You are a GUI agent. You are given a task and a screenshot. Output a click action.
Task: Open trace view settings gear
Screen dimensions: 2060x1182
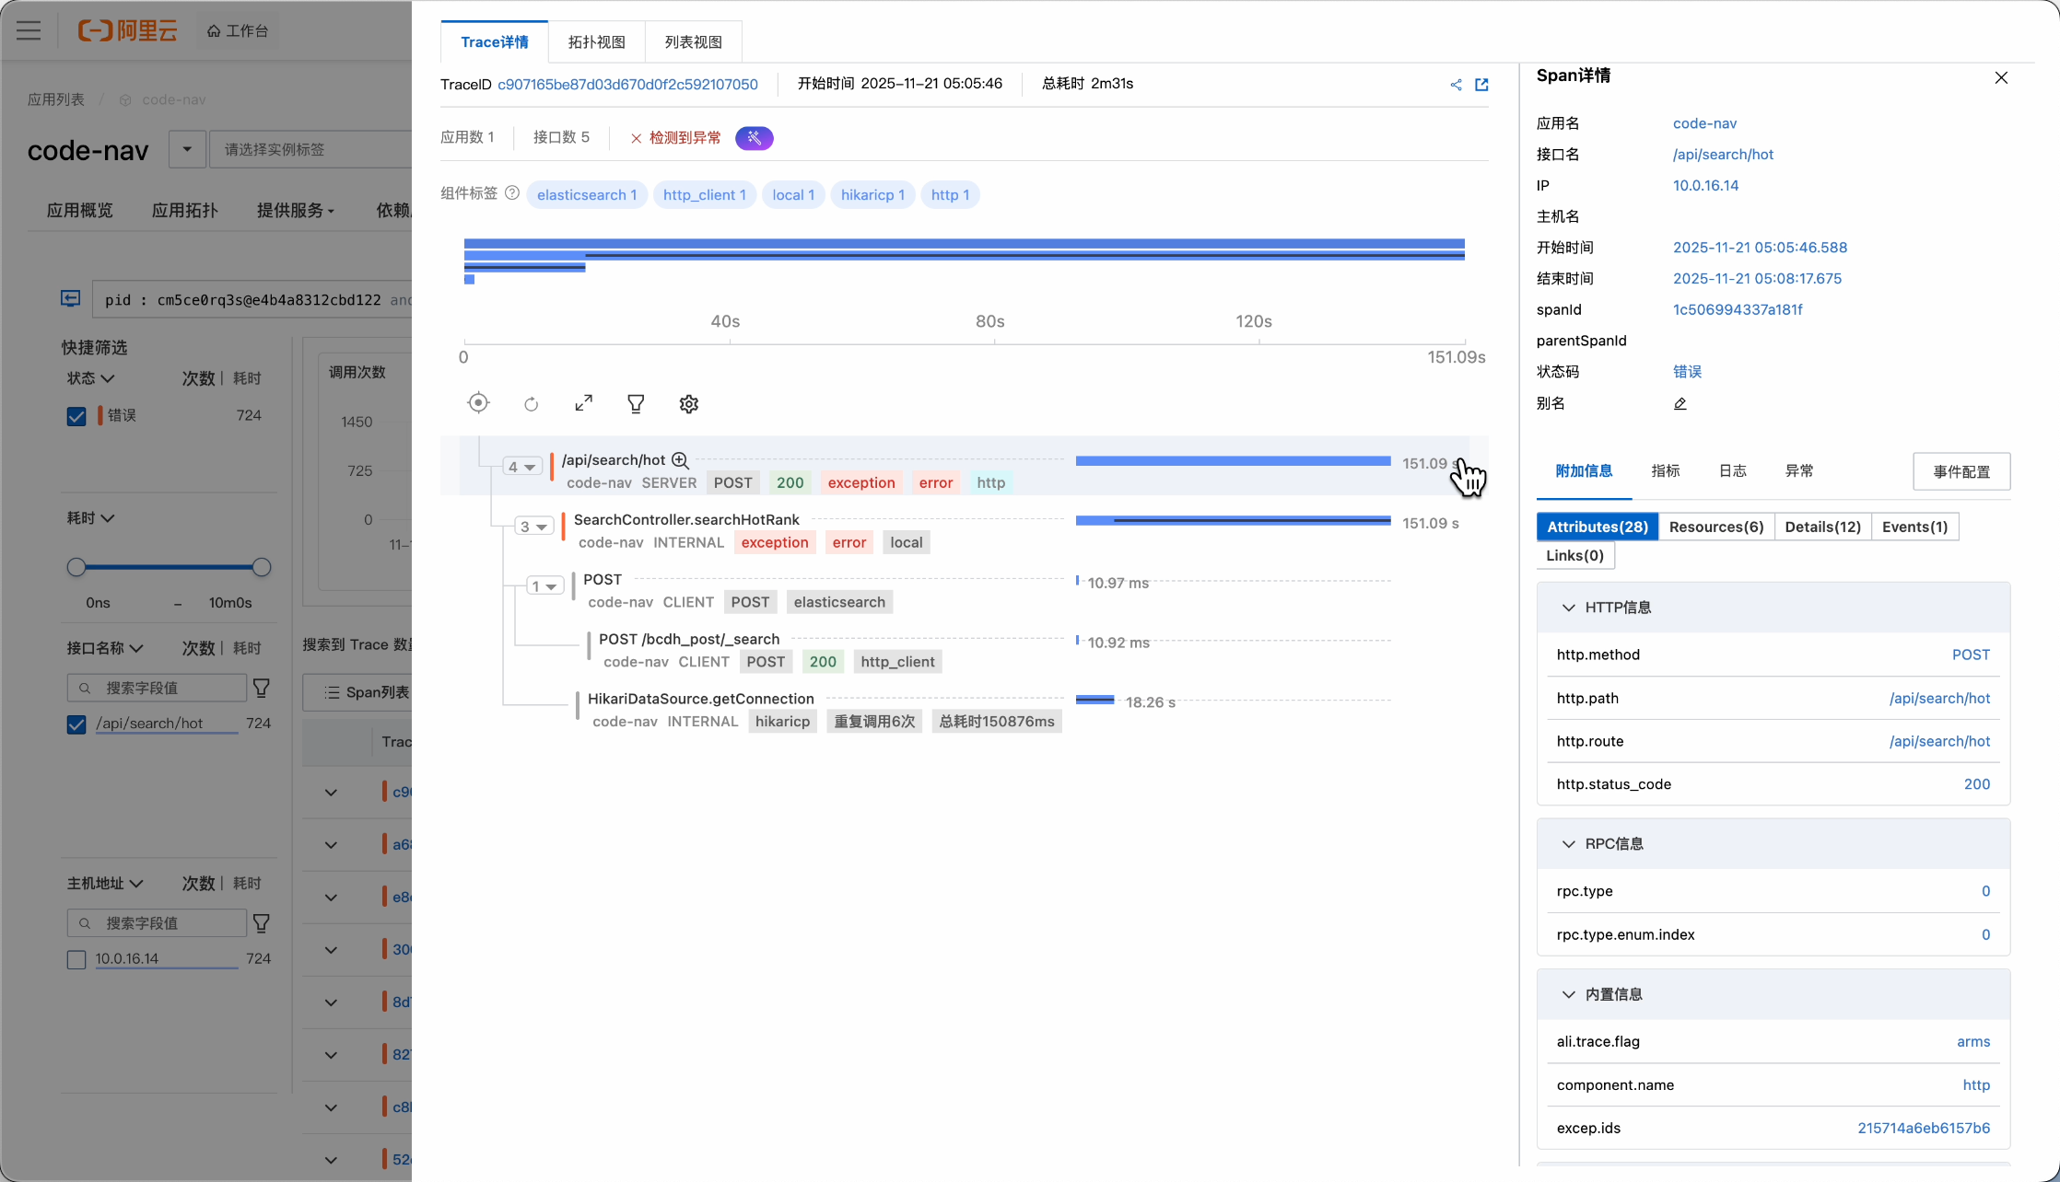click(688, 404)
